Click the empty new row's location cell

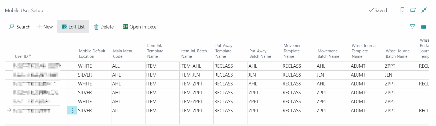pyautogui.click(x=94, y=119)
